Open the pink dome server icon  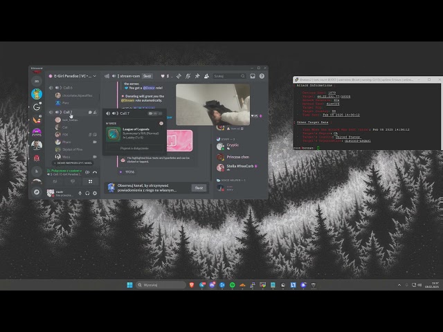click(37, 132)
